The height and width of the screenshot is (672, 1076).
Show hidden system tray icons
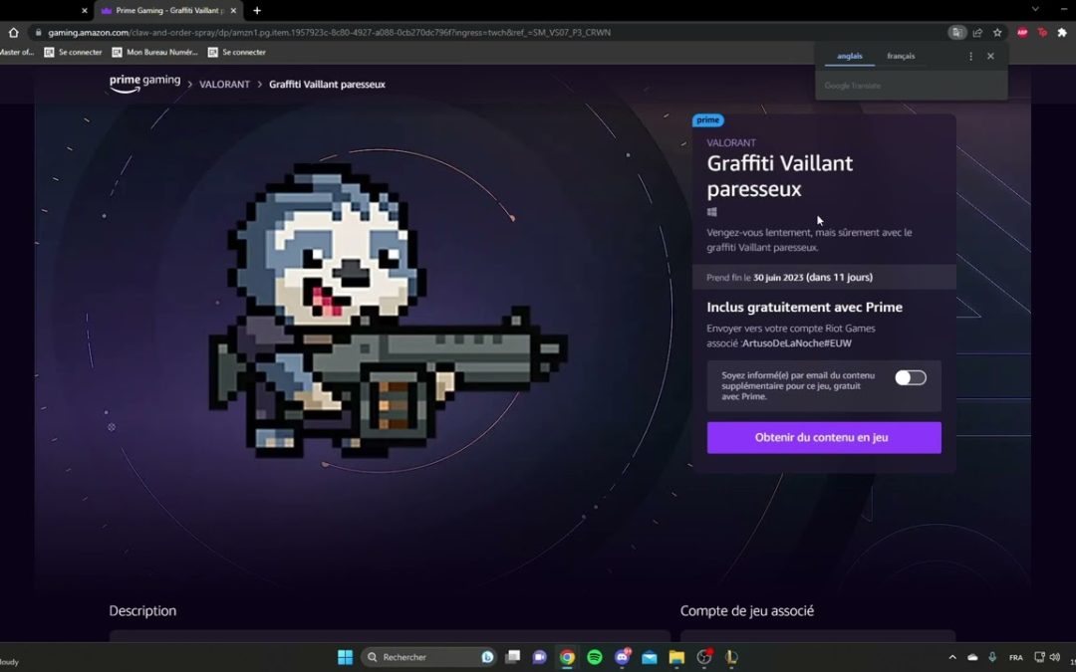(952, 657)
